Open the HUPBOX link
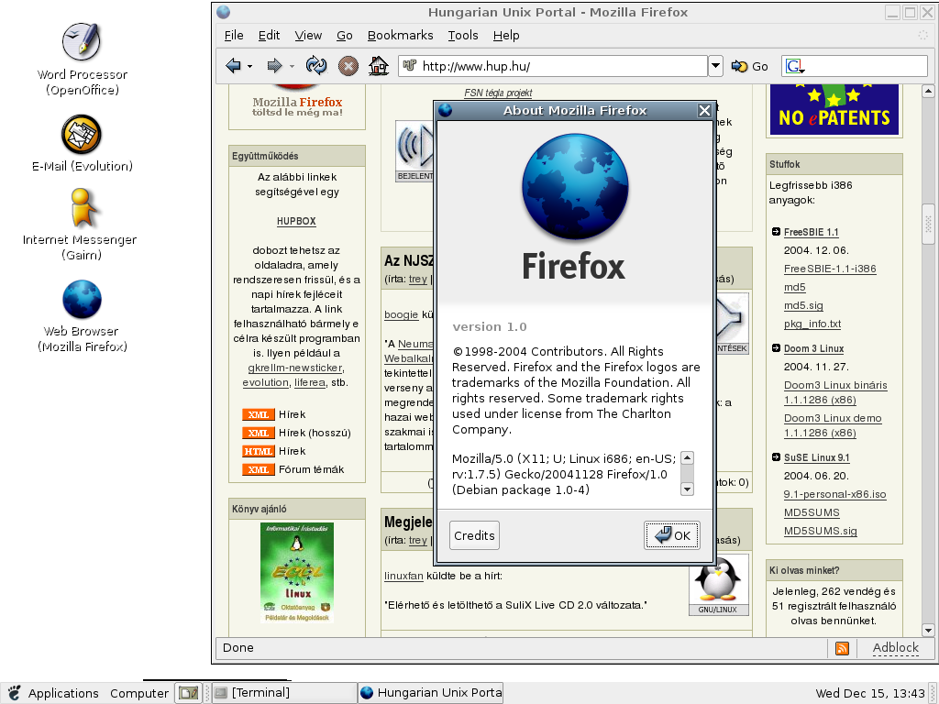Viewport: 939px width, 704px height. click(296, 221)
